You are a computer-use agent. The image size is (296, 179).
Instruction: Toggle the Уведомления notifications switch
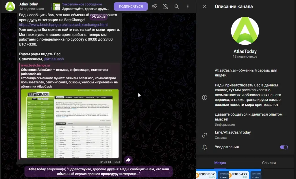284,147
